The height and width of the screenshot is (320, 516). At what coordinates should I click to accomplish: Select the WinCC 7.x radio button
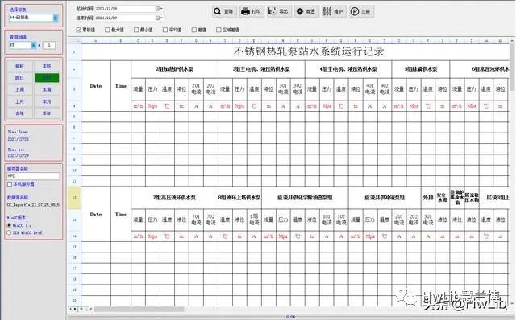9,225
